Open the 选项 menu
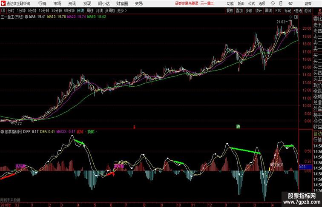Viewport: 322px width, 207px height. coord(262,3)
